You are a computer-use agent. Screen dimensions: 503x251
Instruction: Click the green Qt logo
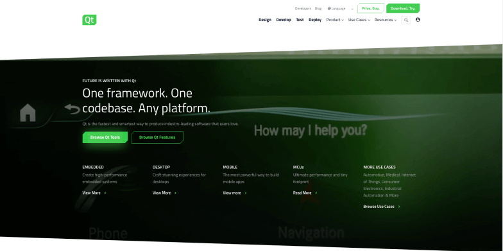[90, 20]
